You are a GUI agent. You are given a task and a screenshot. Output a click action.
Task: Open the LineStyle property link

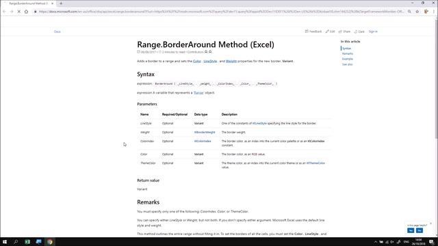210,61
